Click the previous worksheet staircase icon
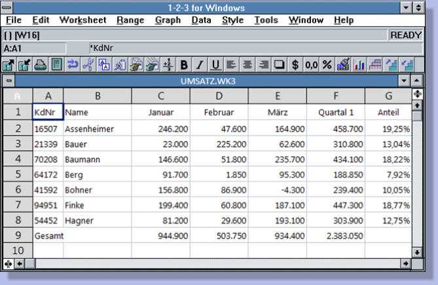This screenshot has height=285, width=438. click(407, 65)
